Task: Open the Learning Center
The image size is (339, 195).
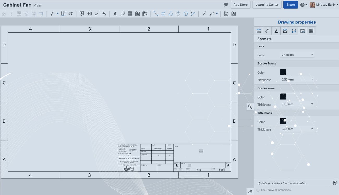Action: (x=267, y=4)
